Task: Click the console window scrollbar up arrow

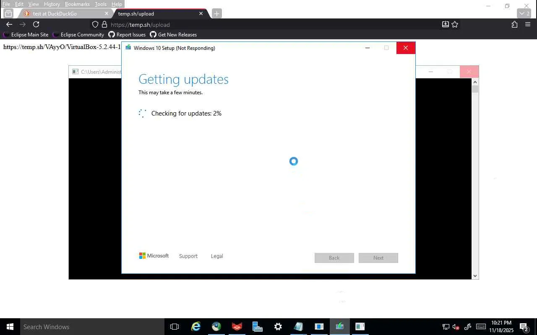Action: 475,82
